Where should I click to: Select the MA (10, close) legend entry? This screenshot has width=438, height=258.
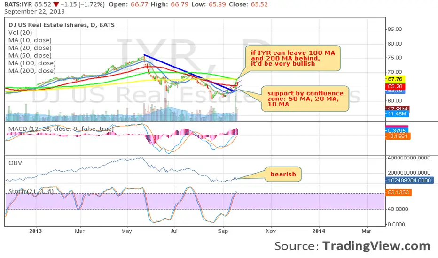[30, 40]
